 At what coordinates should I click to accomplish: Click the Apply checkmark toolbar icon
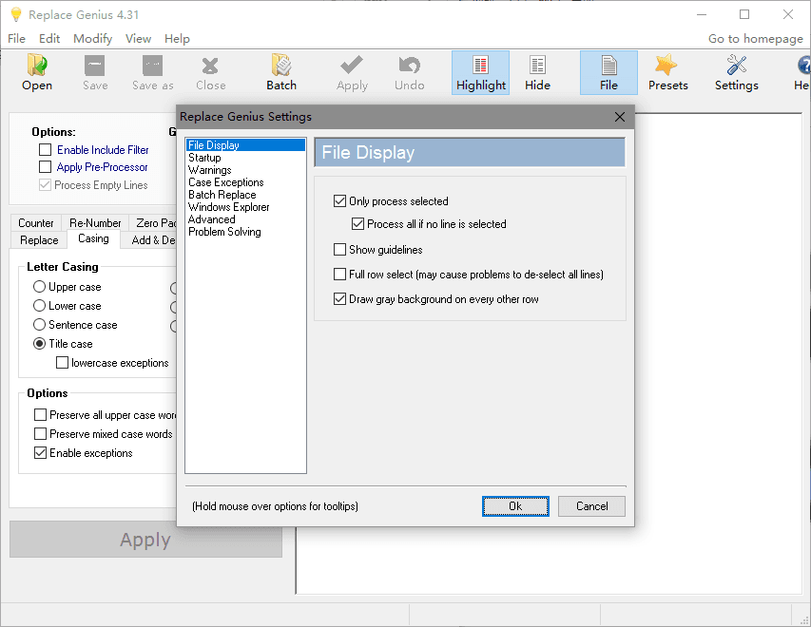point(352,73)
